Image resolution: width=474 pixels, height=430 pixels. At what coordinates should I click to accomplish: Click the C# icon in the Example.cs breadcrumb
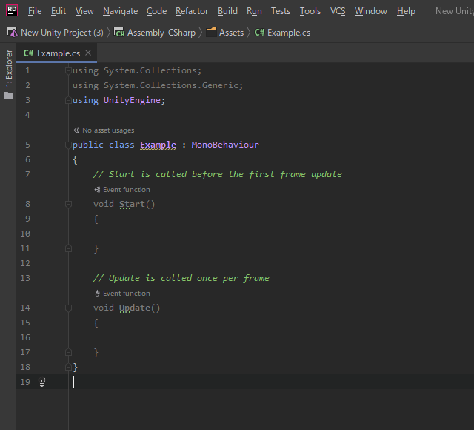pos(259,33)
